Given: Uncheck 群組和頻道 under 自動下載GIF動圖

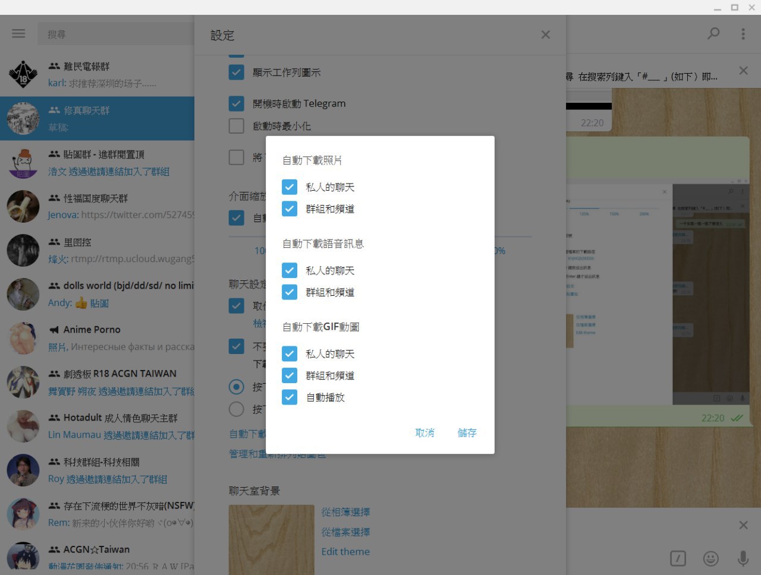Looking at the screenshot, I should pyautogui.click(x=290, y=375).
